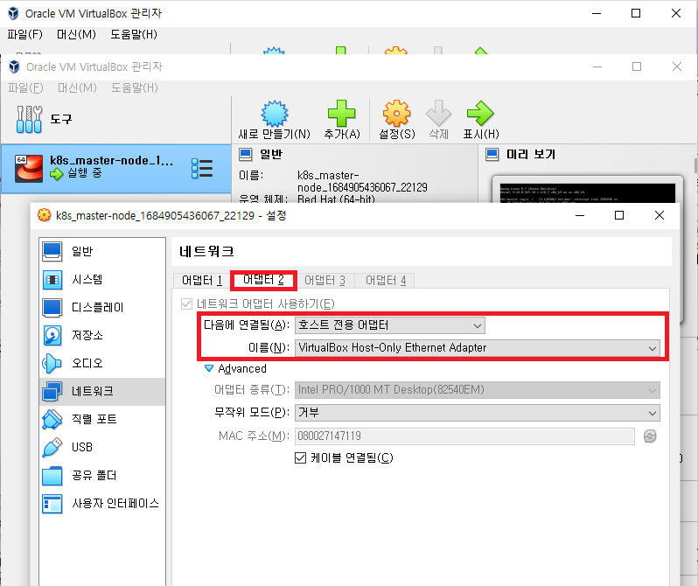Toggle 네트워크 어댑터 사용하기(E) checkbox
The height and width of the screenshot is (586, 698).
pyautogui.click(x=186, y=304)
